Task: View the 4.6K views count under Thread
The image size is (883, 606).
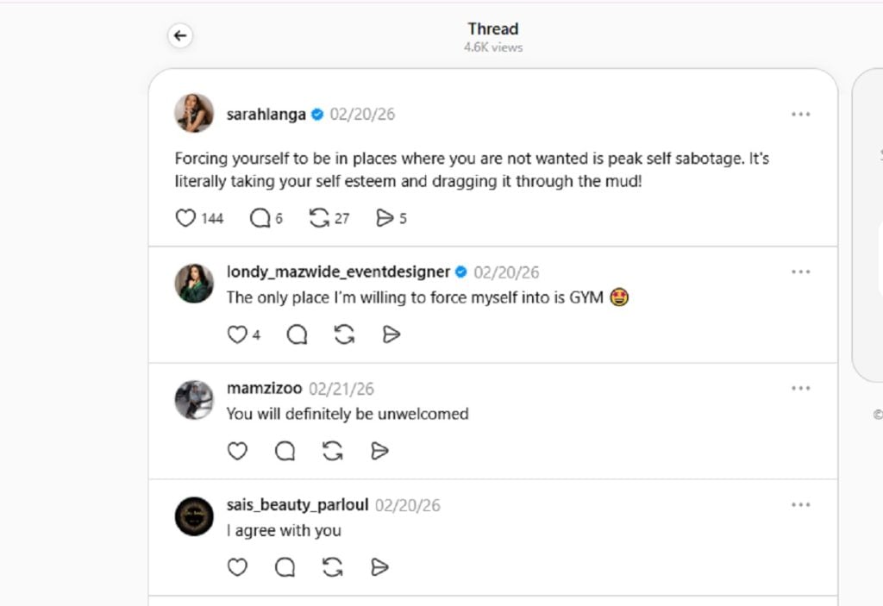Action: 492,47
